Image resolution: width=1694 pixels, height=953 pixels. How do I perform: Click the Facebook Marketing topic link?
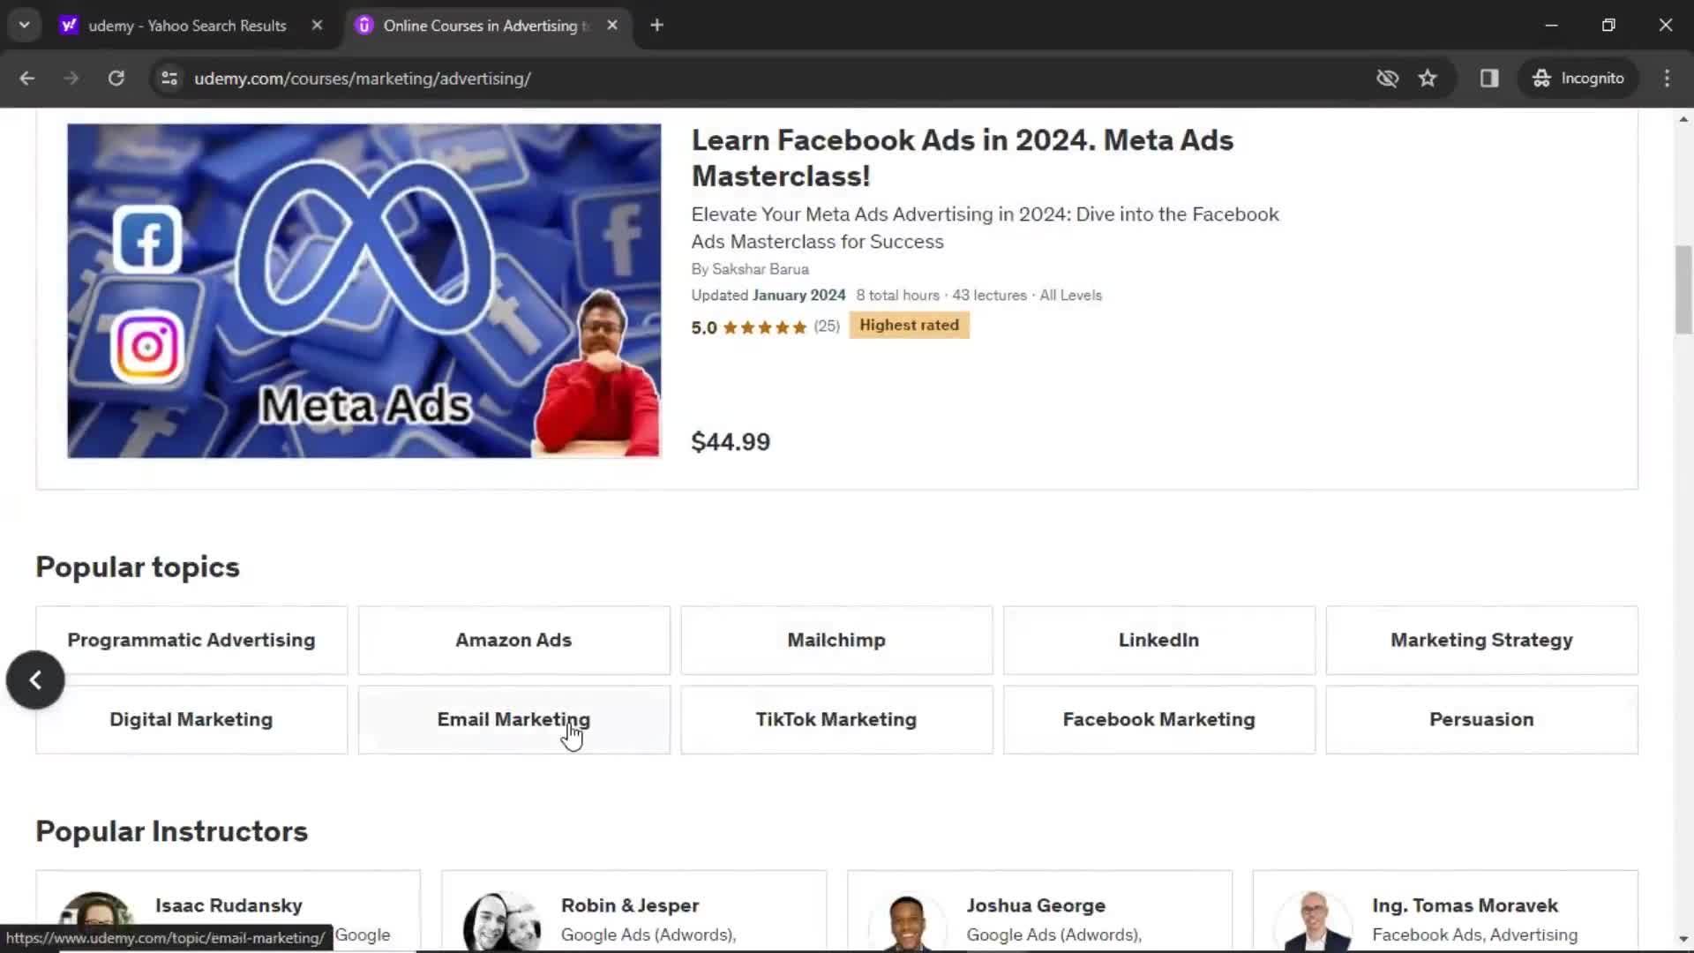point(1158,719)
